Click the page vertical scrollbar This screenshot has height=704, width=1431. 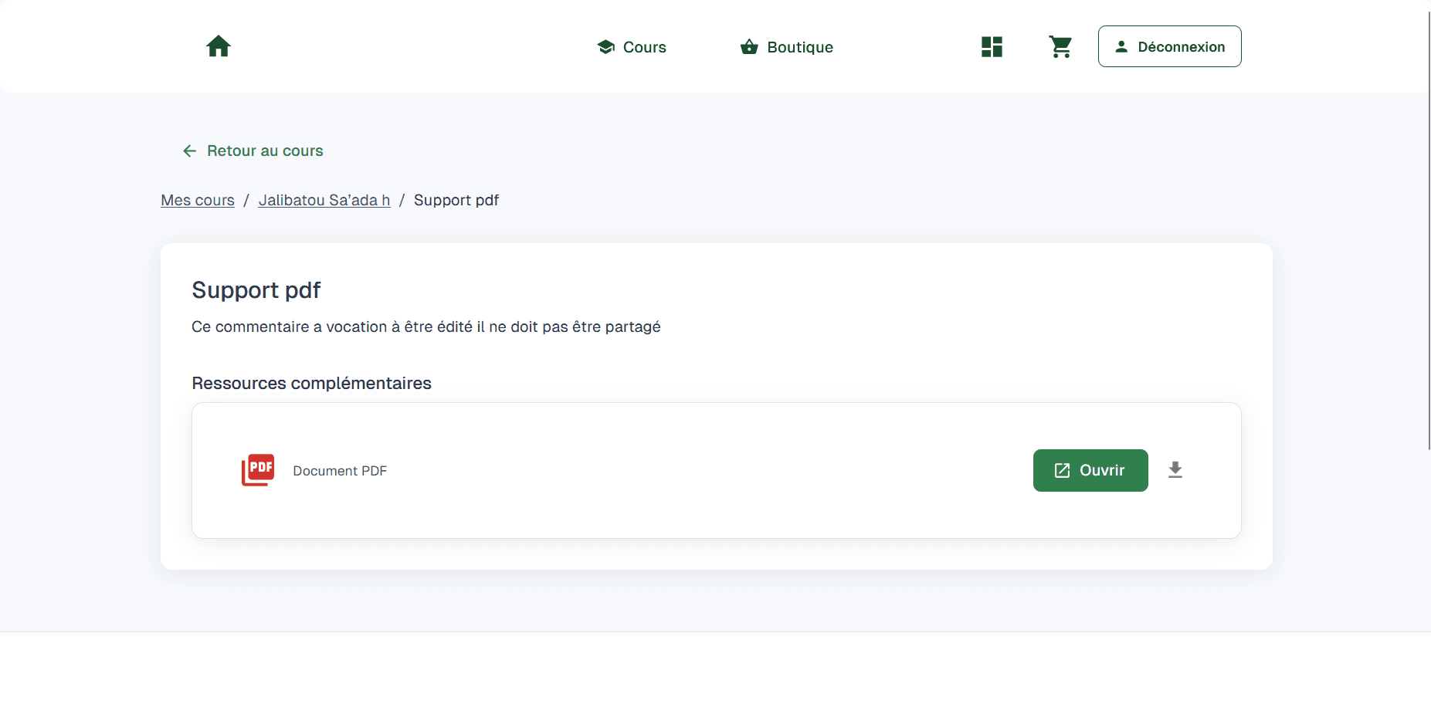click(x=1429, y=230)
